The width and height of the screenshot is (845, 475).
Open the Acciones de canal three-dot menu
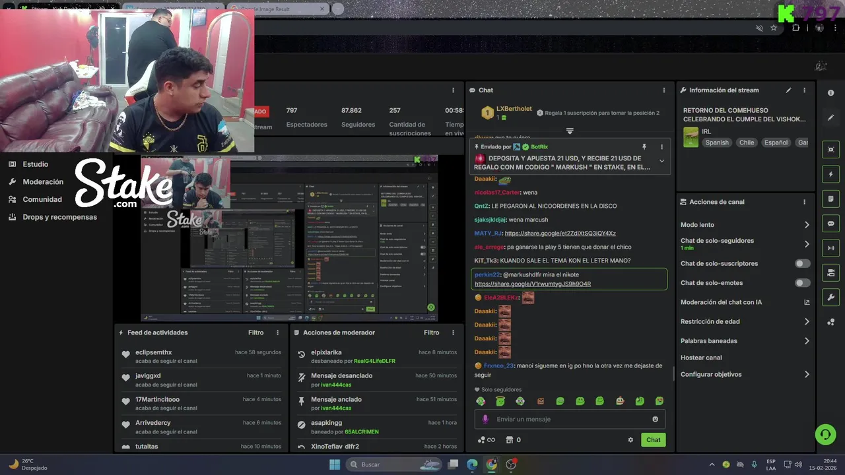(x=804, y=202)
